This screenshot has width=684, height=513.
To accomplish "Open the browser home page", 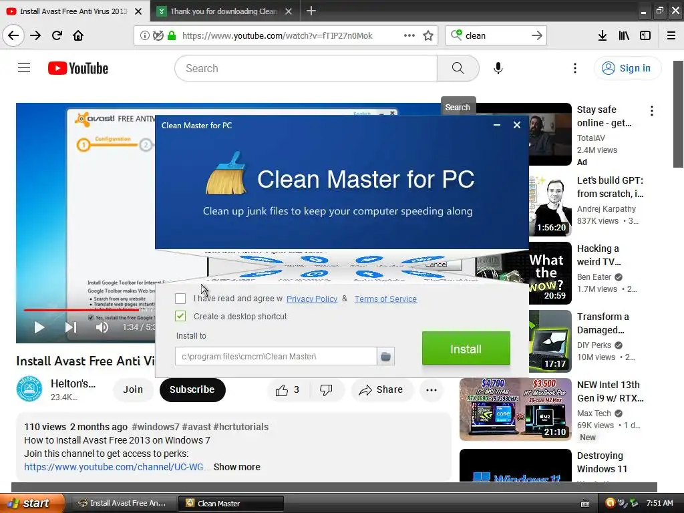I will pos(78,35).
